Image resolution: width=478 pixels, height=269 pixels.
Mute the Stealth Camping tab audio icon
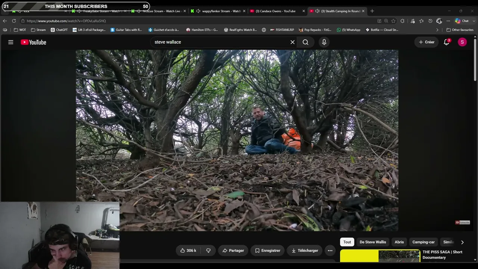point(317,11)
